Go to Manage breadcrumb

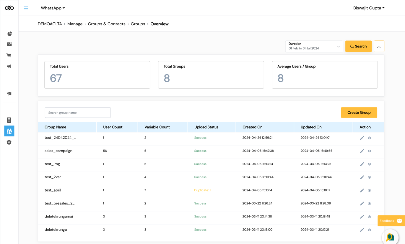tap(75, 24)
